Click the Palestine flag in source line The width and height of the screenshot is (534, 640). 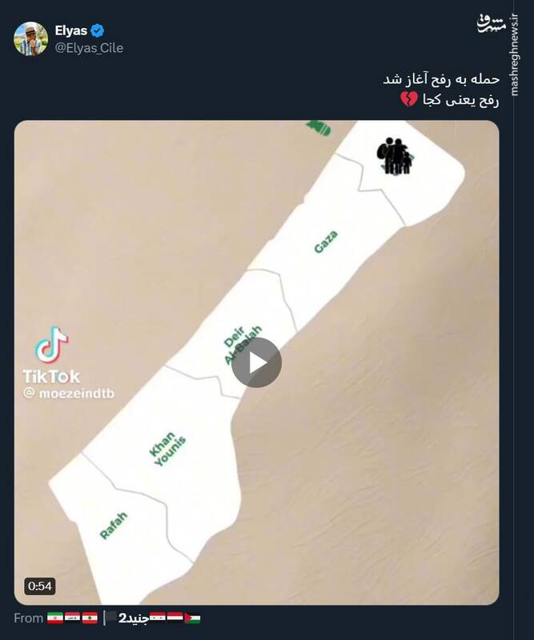pyautogui.click(x=192, y=618)
